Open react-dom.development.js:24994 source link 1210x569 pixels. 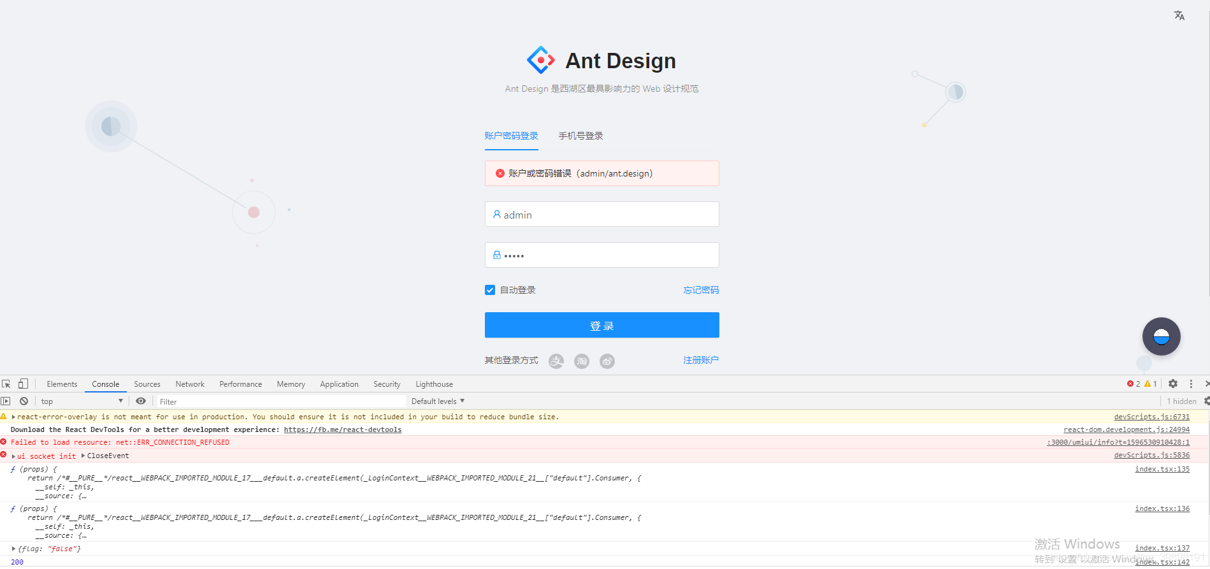click(x=1127, y=429)
